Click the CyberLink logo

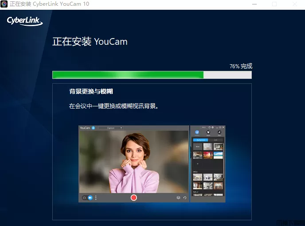[25, 21]
